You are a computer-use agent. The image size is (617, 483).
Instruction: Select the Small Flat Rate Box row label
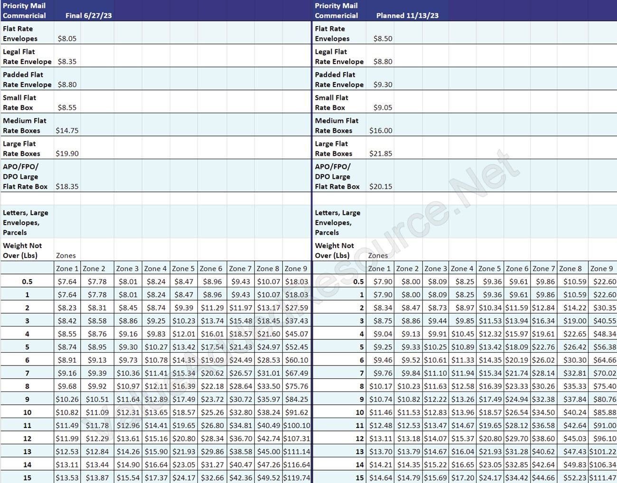tap(20, 102)
